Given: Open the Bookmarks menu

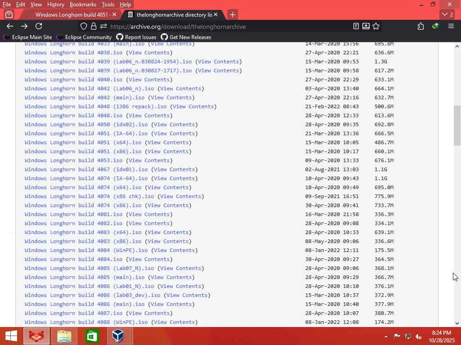Looking at the screenshot, I should pos(83,4).
